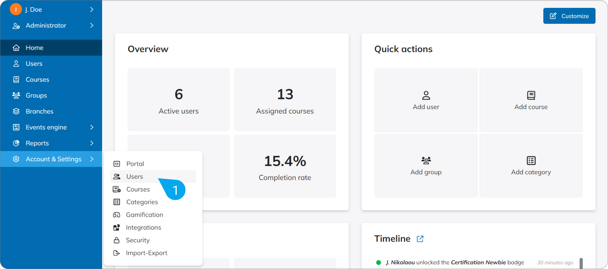Click the Overview heading
Screen dimensions: 608x269
pos(148,49)
